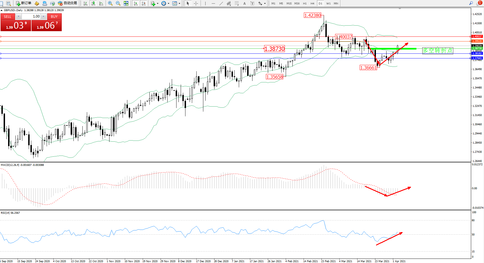This screenshot has height=263, width=484.
Task: Switch to the H4 timeframe
Action: click(x=312, y=3)
